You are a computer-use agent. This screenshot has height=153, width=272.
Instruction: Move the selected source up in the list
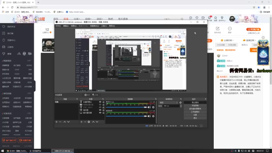pyautogui.click(x=93, y=122)
